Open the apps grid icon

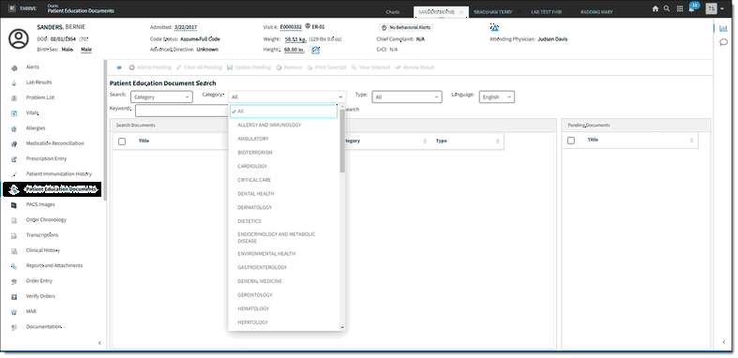point(680,8)
